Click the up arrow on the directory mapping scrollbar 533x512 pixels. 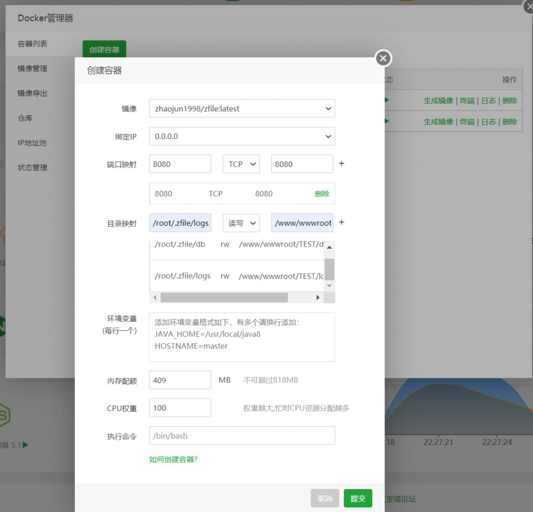[x=329, y=247]
